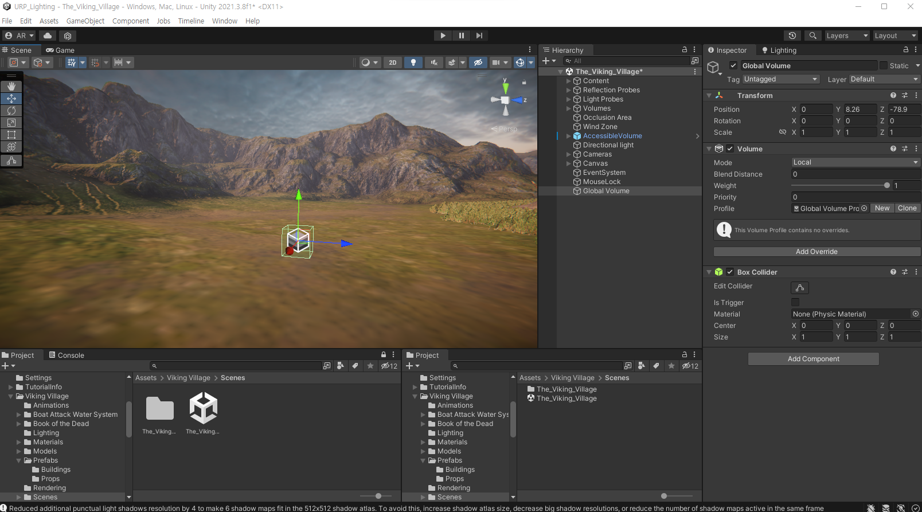
Task: Select AccessibleVolume in Hierarchy
Action: (612, 136)
